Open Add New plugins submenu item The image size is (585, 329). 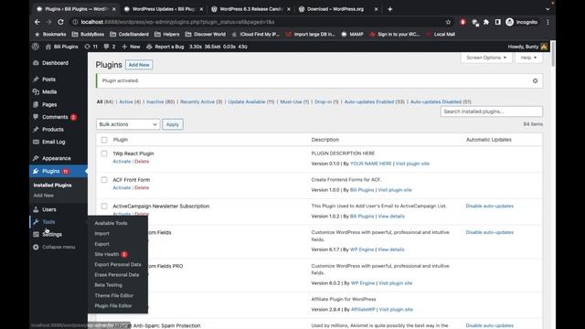(x=43, y=196)
